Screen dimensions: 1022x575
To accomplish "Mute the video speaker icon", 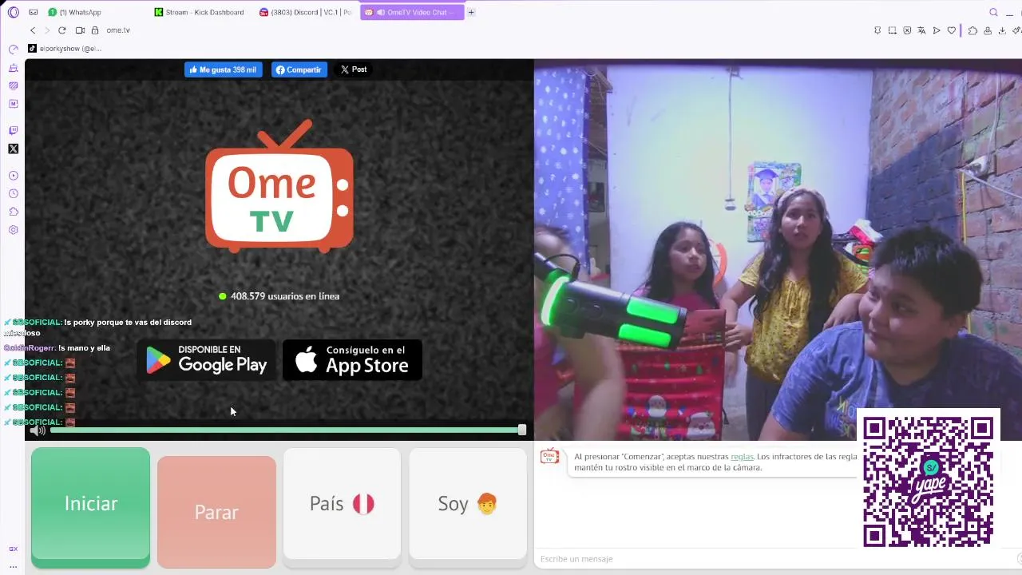I will [37, 430].
